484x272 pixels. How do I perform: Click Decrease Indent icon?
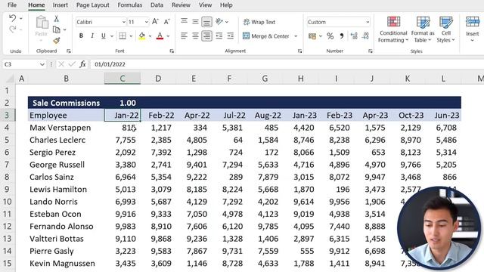219,36
